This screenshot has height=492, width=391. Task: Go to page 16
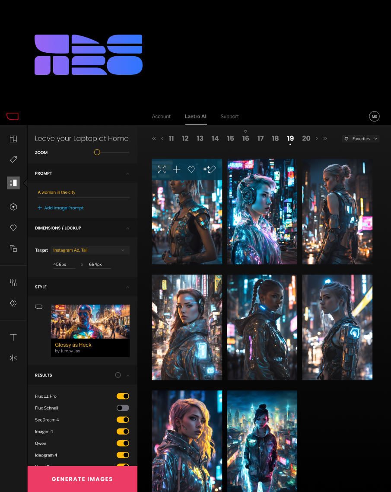click(245, 138)
